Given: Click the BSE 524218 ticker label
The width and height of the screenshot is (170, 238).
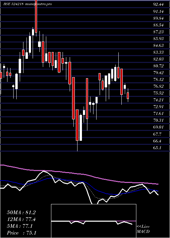Looking at the screenshot, I should click(13, 4).
